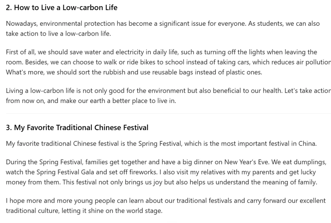Click the paragraph starting "Nowadays, environmental protection"
This screenshot has width=331, height=223.
162,29
